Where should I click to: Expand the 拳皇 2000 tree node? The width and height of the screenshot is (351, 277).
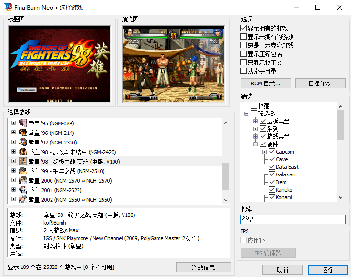(14, 180)
